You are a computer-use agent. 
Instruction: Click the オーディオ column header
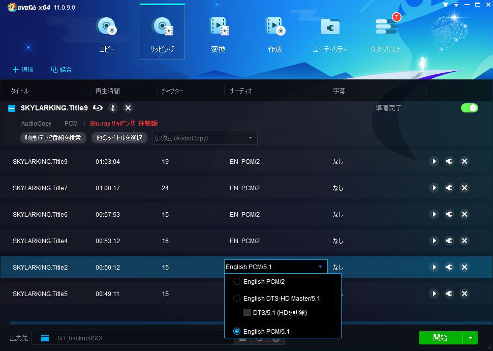[x=241, y=91]
